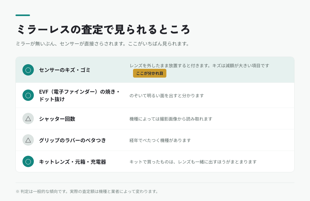Click the description キットで買ったものは、レンズも一緒に
The height and width of the screenshot is (201, 310).
193,162
